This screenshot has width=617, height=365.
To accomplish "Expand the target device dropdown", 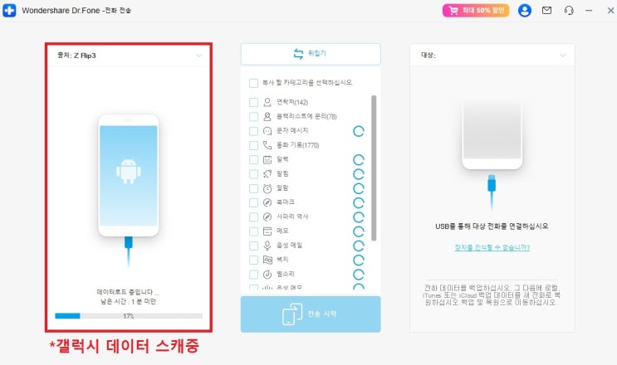I will tap(563, 56).
